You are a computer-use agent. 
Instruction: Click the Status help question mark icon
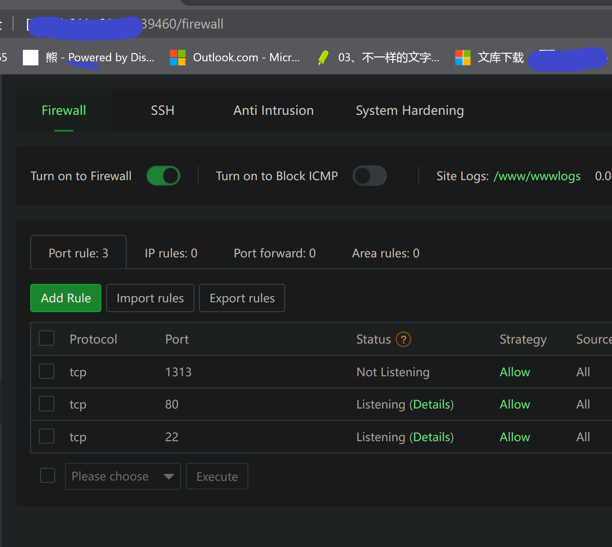[x=403, y=339]
